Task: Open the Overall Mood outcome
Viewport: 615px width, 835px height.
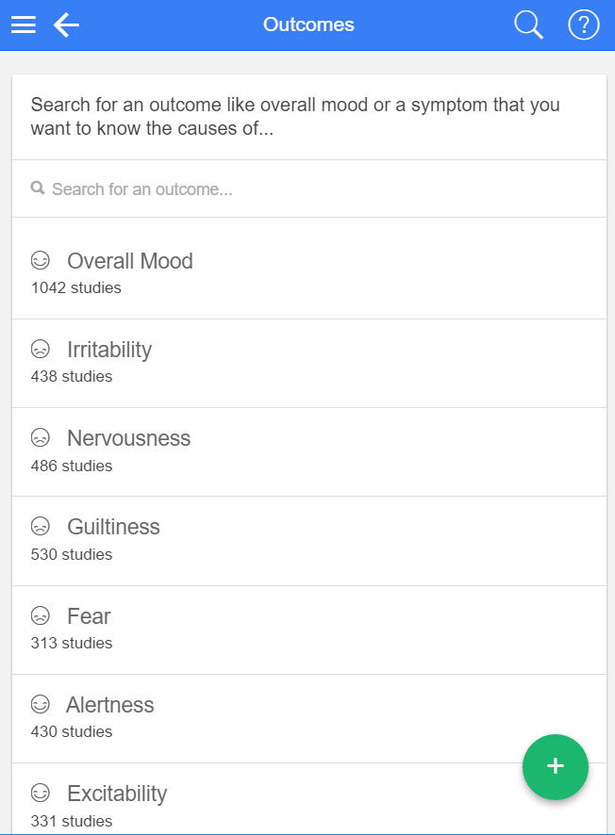Action: click(129, 261)
